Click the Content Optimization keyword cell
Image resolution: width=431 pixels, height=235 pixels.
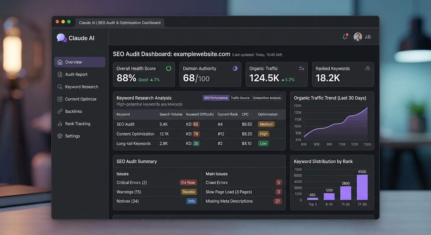click(x=135, y=134)
